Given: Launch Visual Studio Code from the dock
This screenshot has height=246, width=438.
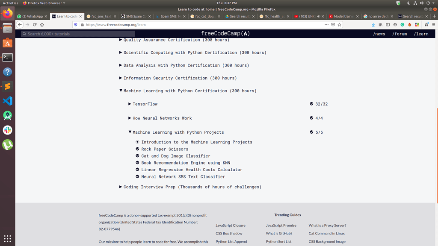Looking at the screenshot, I should tap(7, 101).
